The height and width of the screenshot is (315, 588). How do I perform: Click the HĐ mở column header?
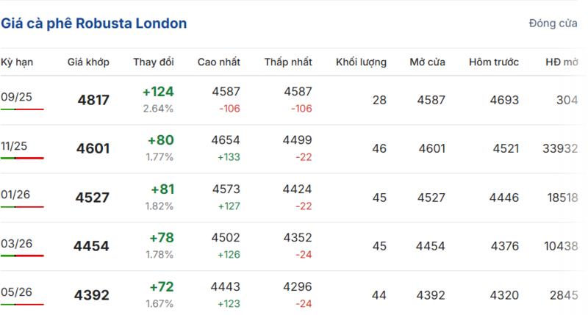(562, 62)
